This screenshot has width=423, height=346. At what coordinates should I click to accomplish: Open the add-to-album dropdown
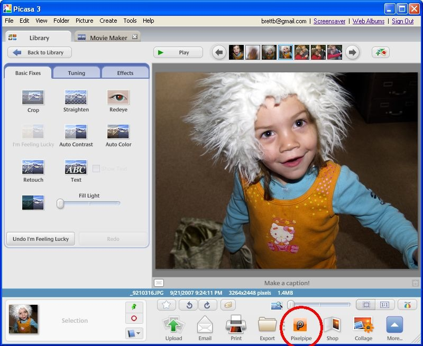coord(134,333)
